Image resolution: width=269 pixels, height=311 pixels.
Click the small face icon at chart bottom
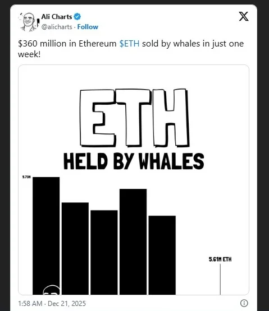51,290
